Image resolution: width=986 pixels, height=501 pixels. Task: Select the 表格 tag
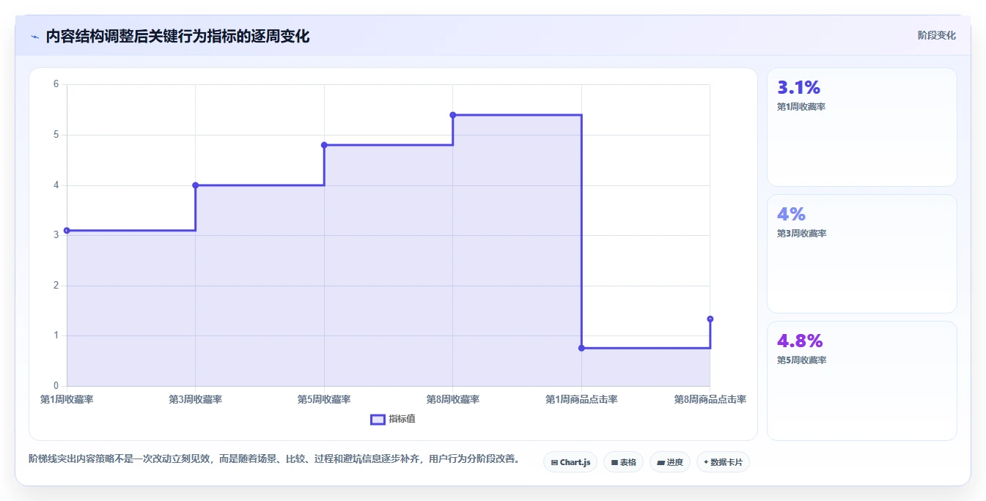[623, 462]
